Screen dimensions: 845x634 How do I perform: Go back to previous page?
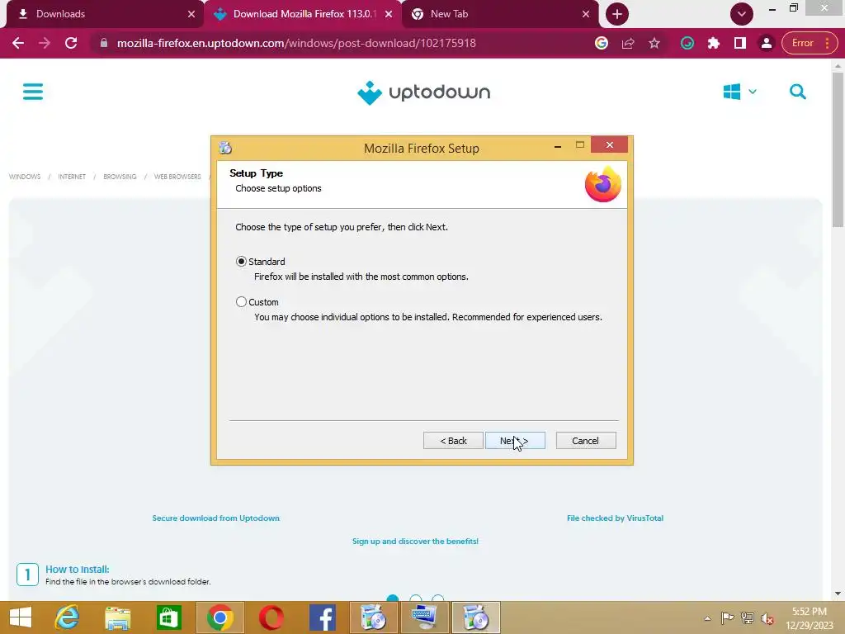coord(18,43)
